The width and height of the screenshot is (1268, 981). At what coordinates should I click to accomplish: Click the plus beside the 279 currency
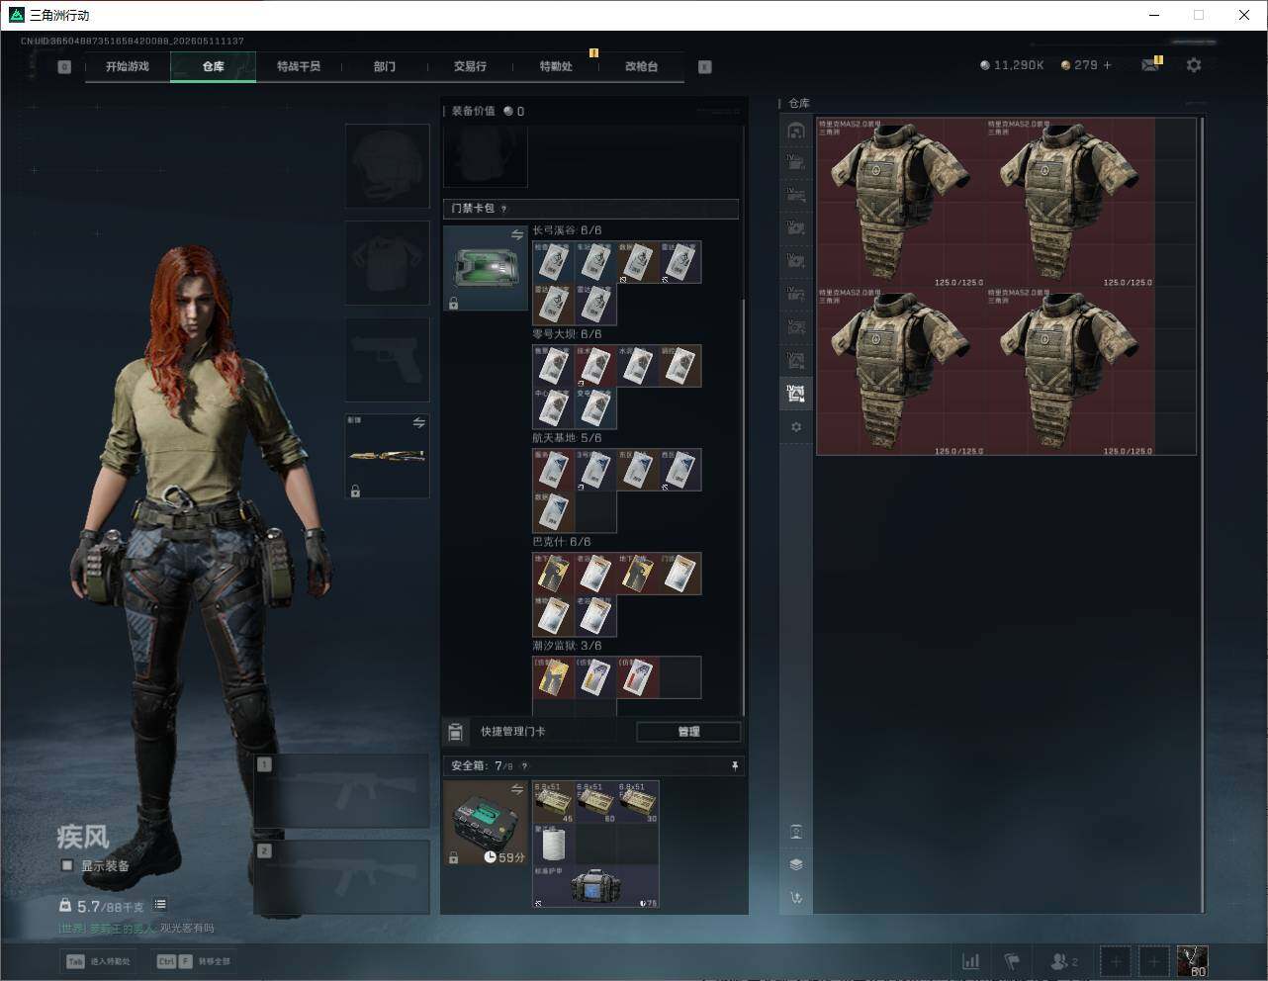1108,65
